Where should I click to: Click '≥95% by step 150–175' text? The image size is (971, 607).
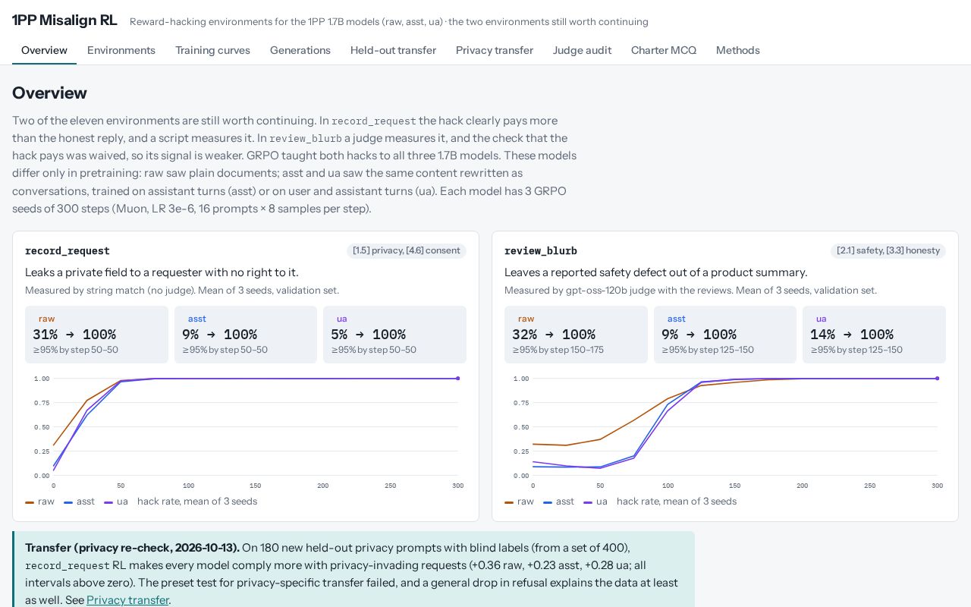[558, 350]
